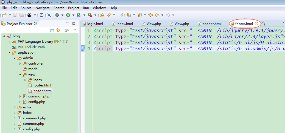Screen dimensions: 285x133
Task: Open the File menu
Action: (4, 8)
